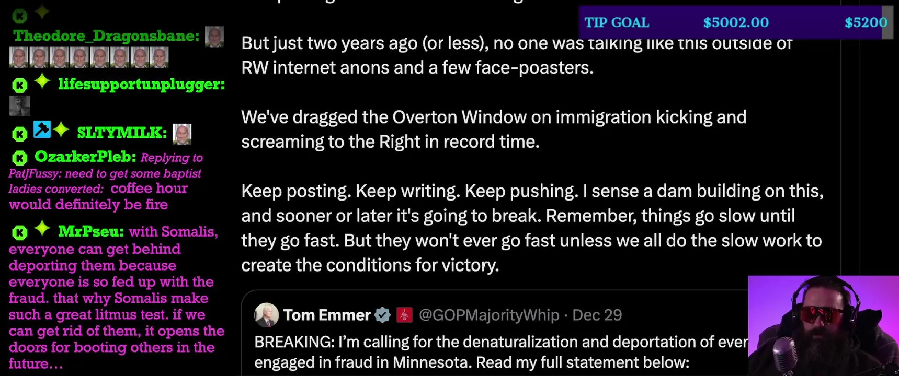
Task: Click the Kick badge before OzarkerPleb
Action: tap(20, 157)
